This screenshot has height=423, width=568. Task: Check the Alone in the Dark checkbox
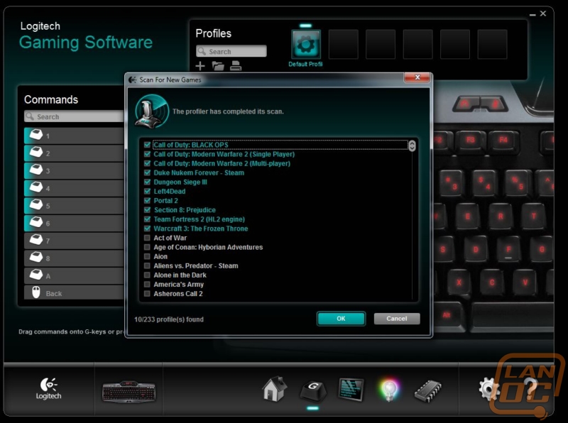tap(147, 275)
